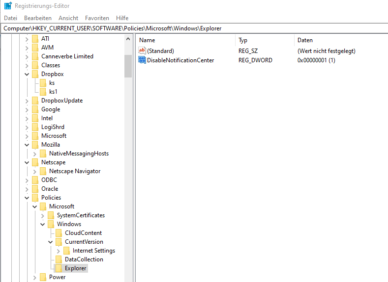The height and width of the screenshot is (282, 388).
Task: Click the Dropbox folder icon
Action: coord(35,74)
